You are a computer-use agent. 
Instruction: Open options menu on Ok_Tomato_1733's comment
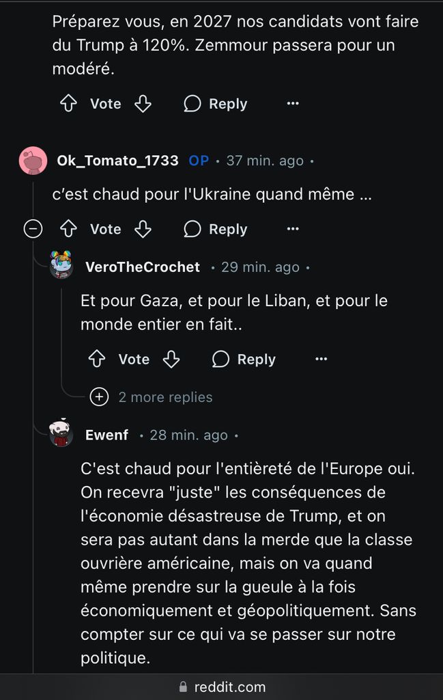point(293,229)
